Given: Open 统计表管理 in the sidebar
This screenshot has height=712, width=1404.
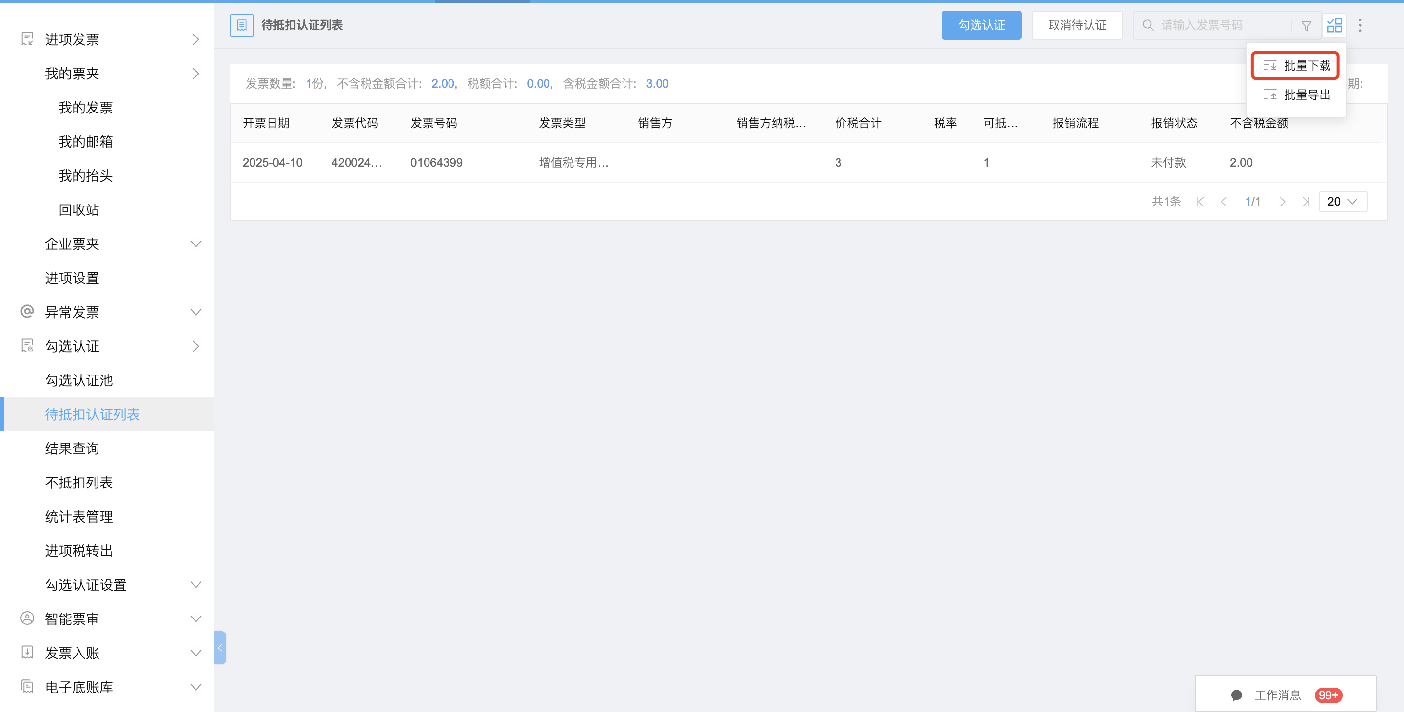Looking at the screenshot, I should pos(79,517).
